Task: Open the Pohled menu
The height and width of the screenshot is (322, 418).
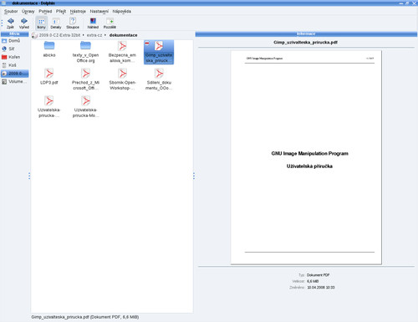Action: [x=45, y=12]
